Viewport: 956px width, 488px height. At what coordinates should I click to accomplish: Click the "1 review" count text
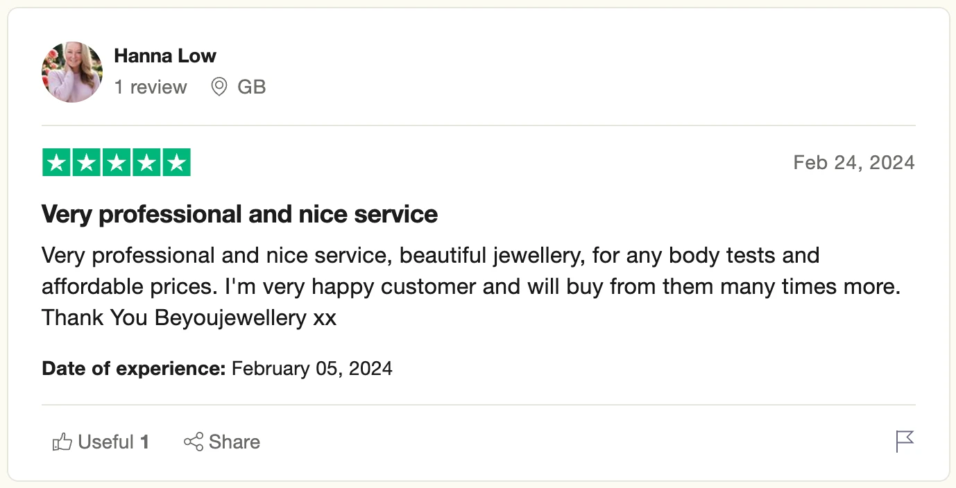tap(151, 87)
